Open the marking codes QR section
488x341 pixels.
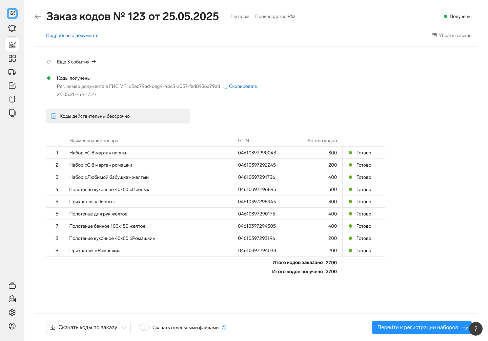coord(12,45)
